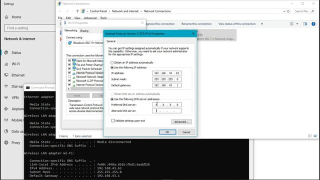Screen dimensions: 320x180
Task: Open the Tools menu
Action: (103, 18)
